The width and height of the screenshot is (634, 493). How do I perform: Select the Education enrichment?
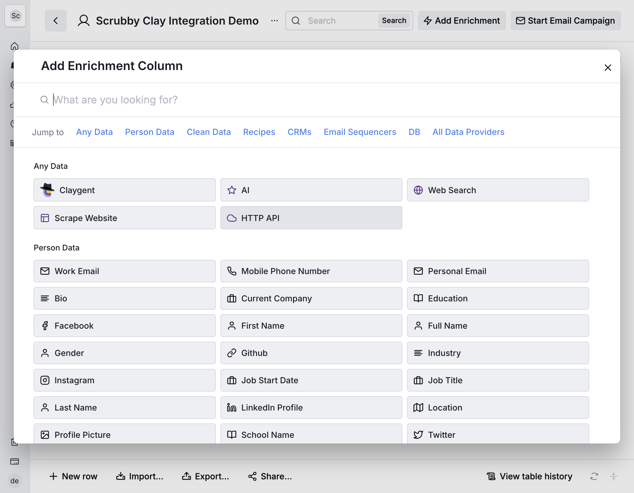(498, 298)
